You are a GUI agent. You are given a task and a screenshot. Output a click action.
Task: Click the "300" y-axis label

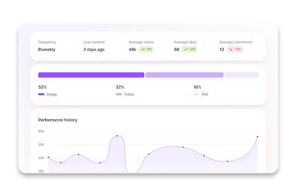tap(41, 145)
